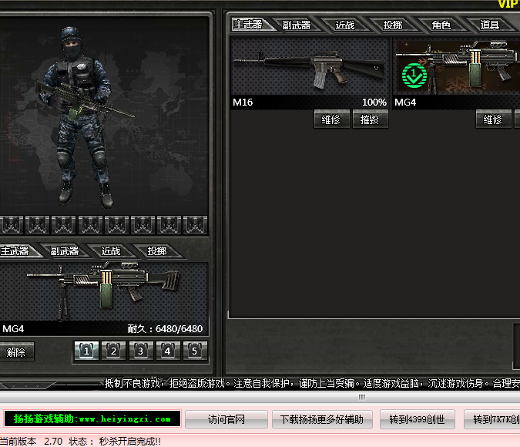Select the M16 rifle thumbnail in inventory
Image resolution: width=520 pixels, height=447 pixels.
click(x=310, y=66)
